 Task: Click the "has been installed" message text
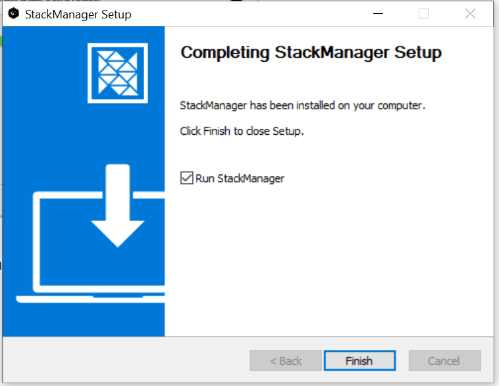303,105
